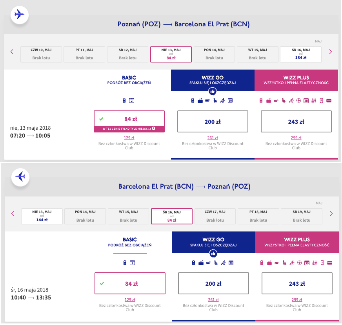Choose return BASIC fare 84 zł
The width and height of the screenshot is (342, 325).
coord(130,283)
